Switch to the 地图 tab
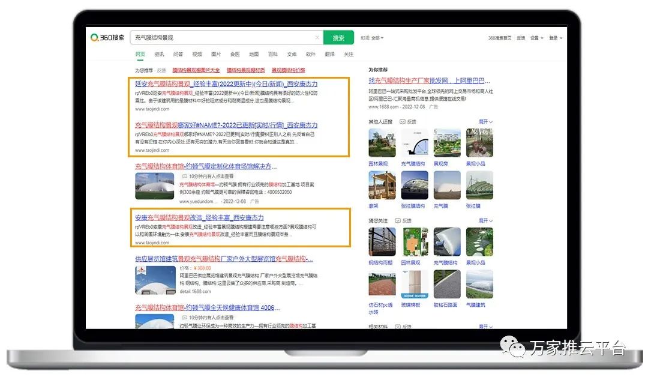The width and height of the screenshot is (648, 377). [x=254, y=54]
